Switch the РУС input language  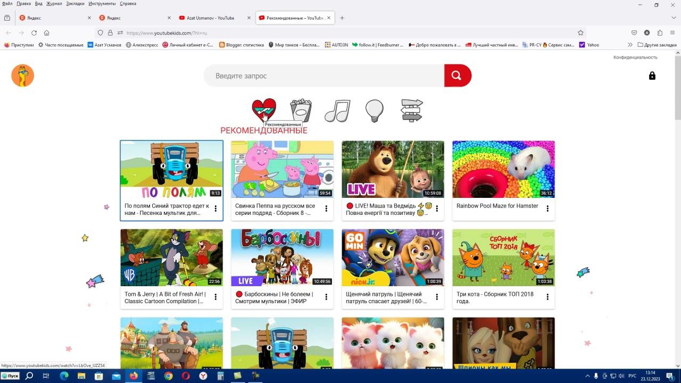(x=633, y=376)
